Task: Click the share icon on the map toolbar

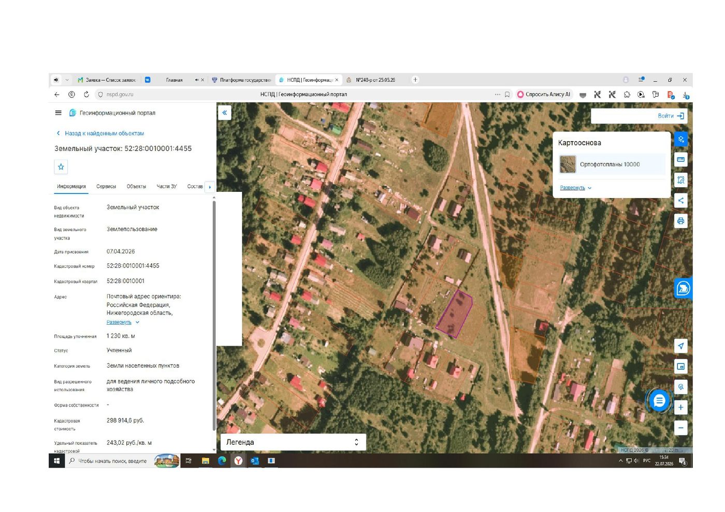Action: [x=681, y=201]
